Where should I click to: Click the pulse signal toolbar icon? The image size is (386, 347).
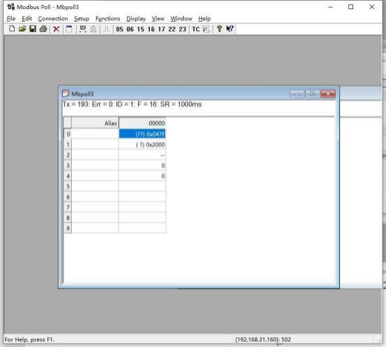click(107, 29)
